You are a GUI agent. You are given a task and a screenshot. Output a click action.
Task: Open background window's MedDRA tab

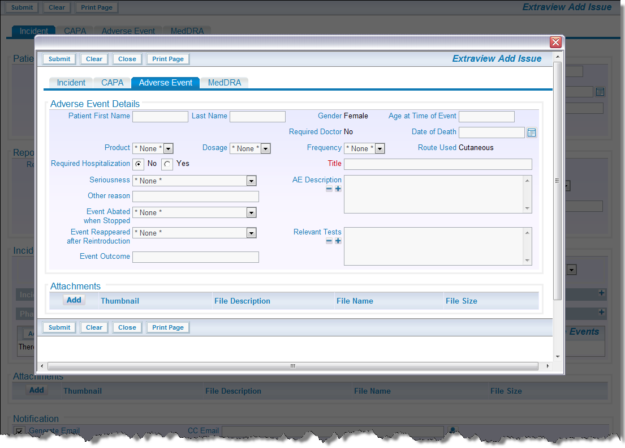coord(187,31)
